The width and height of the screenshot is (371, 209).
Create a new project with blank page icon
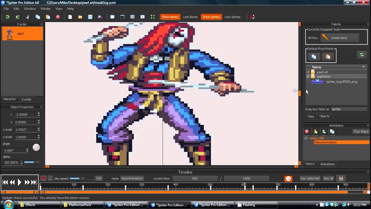pos(70,17)
